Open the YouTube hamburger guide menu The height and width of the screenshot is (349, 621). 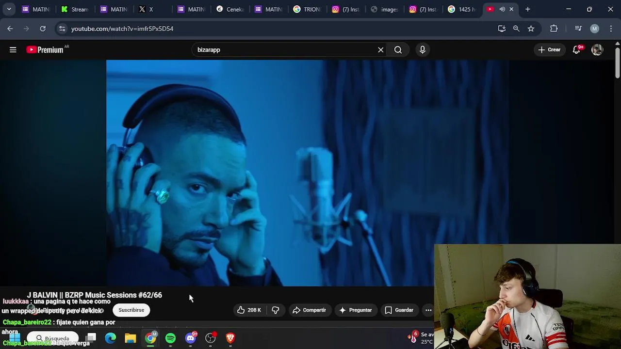coord(13,49)
